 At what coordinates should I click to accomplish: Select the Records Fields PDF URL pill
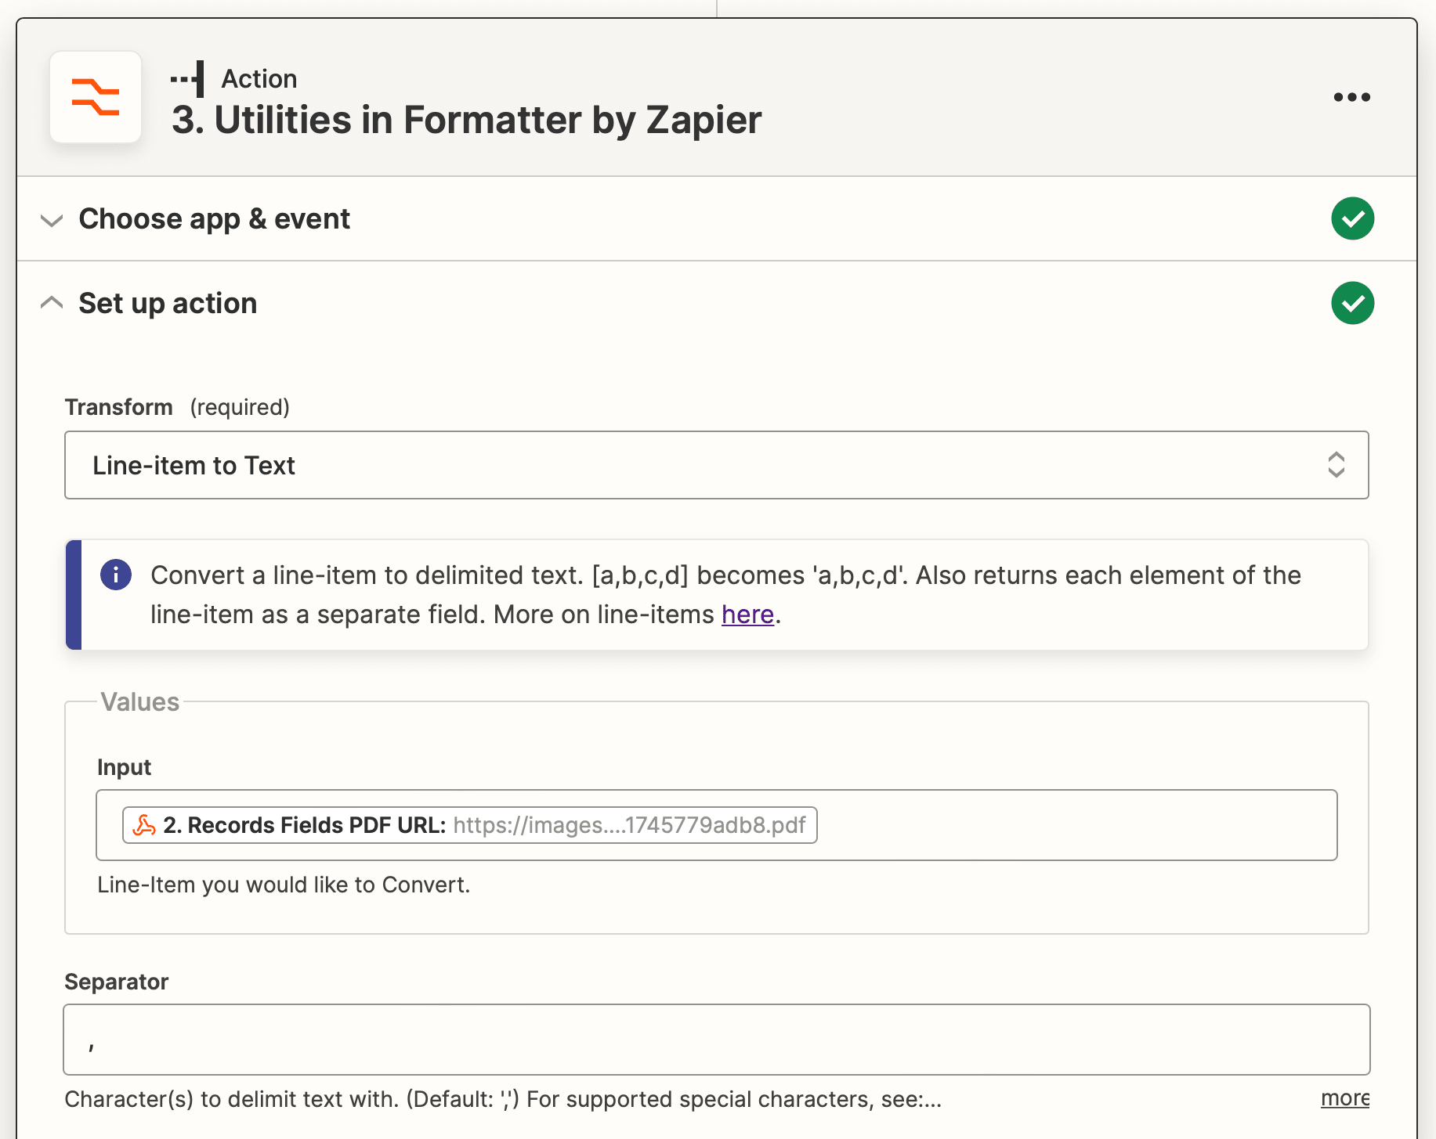pyautogui.click(x=470, y=825)
